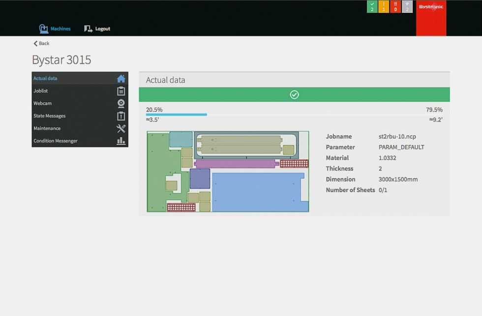Click the 20.5% progress value

154,110
